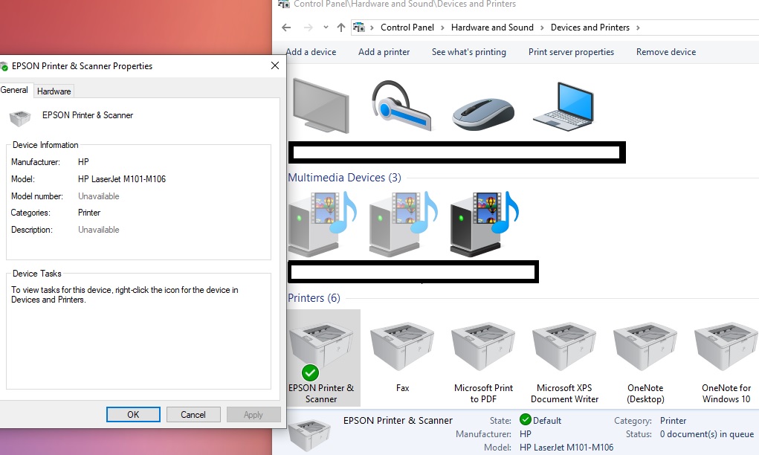759x455 pixels.
Task: Click the Control Panel breadcrumb
Action: [407, 28]
